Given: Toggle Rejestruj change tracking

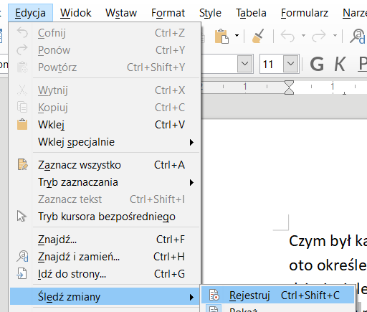Looking at the screenshot, I should pos(277,296).
